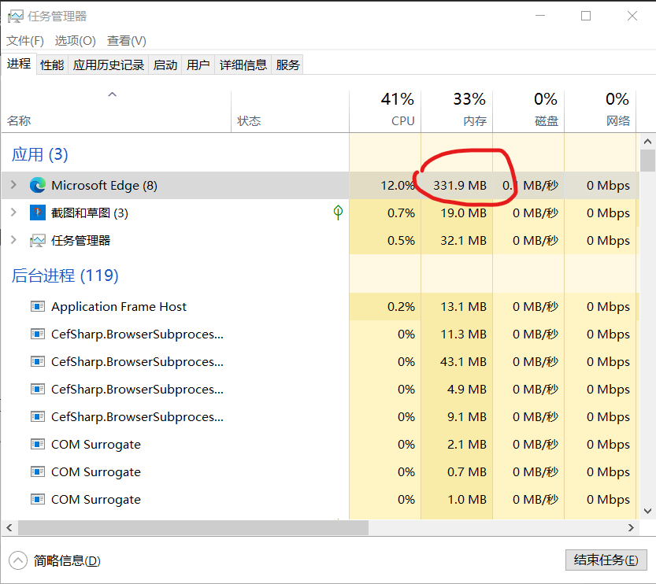The height and width of the screenshot is (584, 656).
Task: Select the 截图和草图 (3) row name
Action: (x=90, y=213)
